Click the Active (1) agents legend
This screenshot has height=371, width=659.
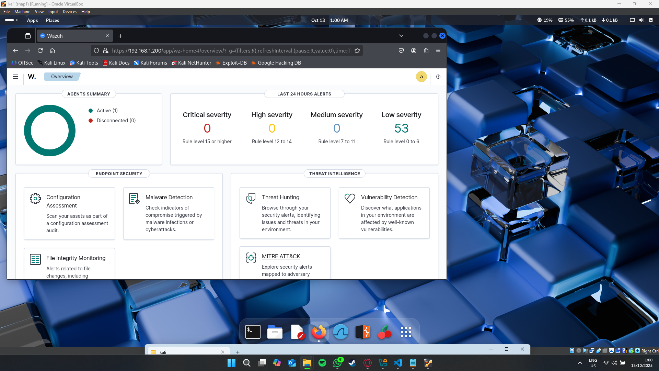point(103,111)
